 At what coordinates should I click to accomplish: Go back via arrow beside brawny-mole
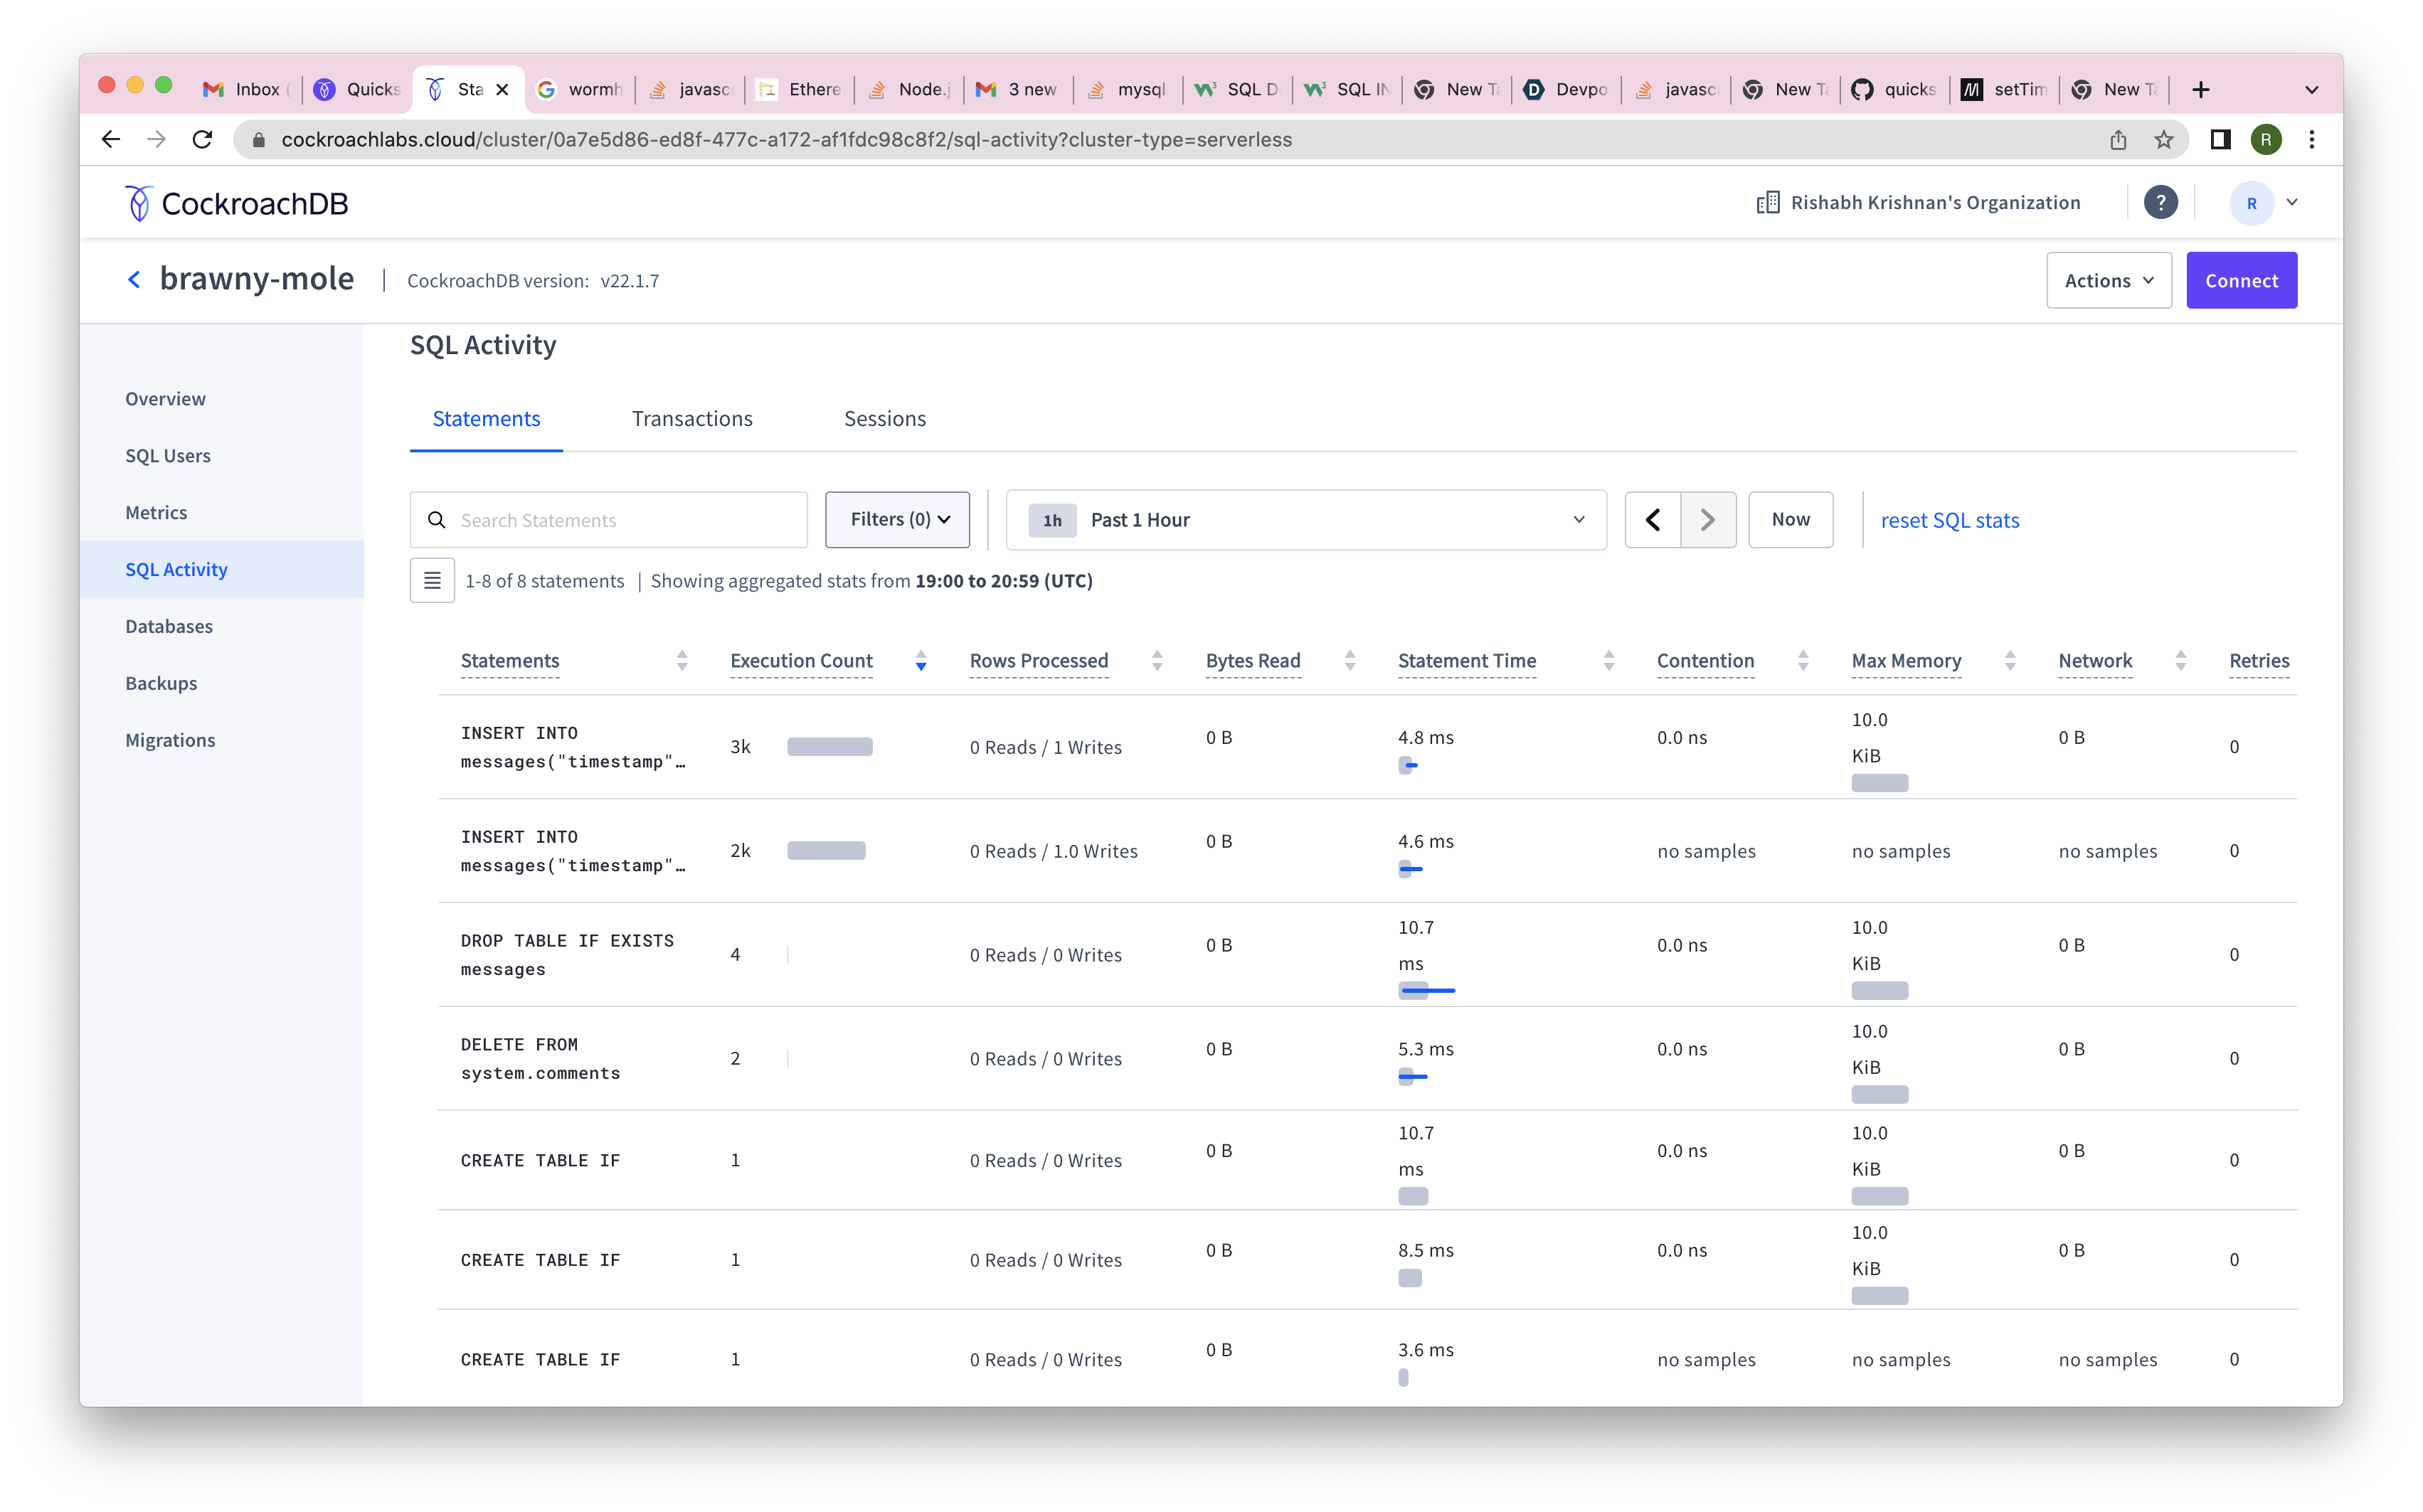(134, 280)
